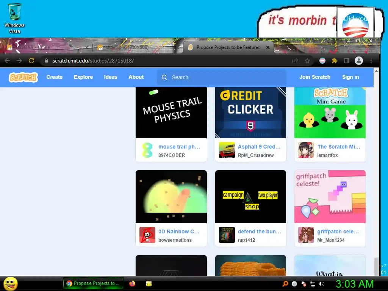This screenshot has width=388, height=291.
Task: Close the Propose Projects to be Featured tab
Action: click(268, 47)
